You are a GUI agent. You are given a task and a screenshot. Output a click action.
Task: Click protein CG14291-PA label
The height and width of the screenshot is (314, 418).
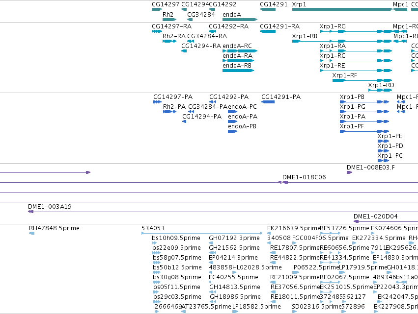pos(281,97)
